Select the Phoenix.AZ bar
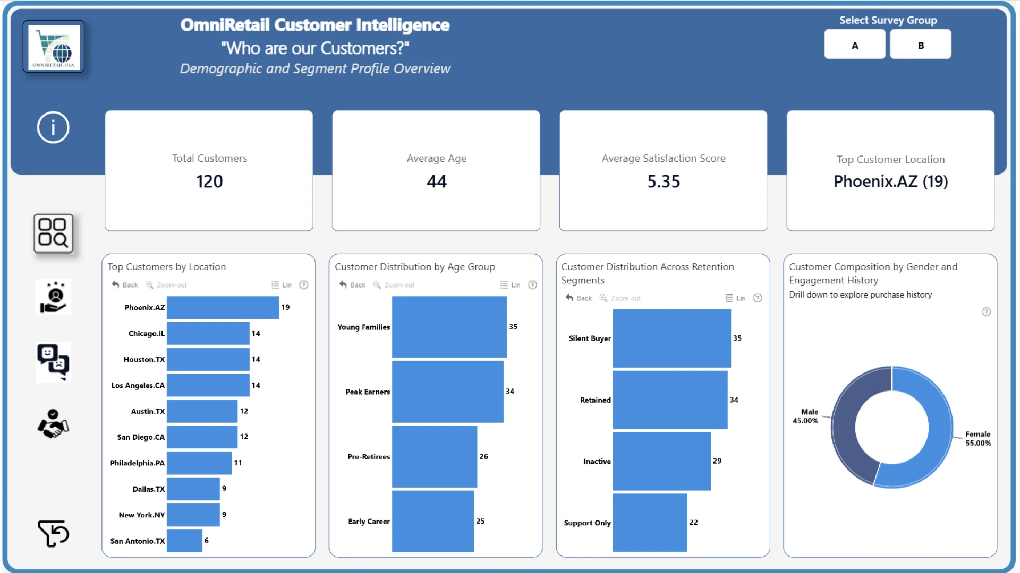The width and height of the screenshot is (1020, 573). coord(223,307)
